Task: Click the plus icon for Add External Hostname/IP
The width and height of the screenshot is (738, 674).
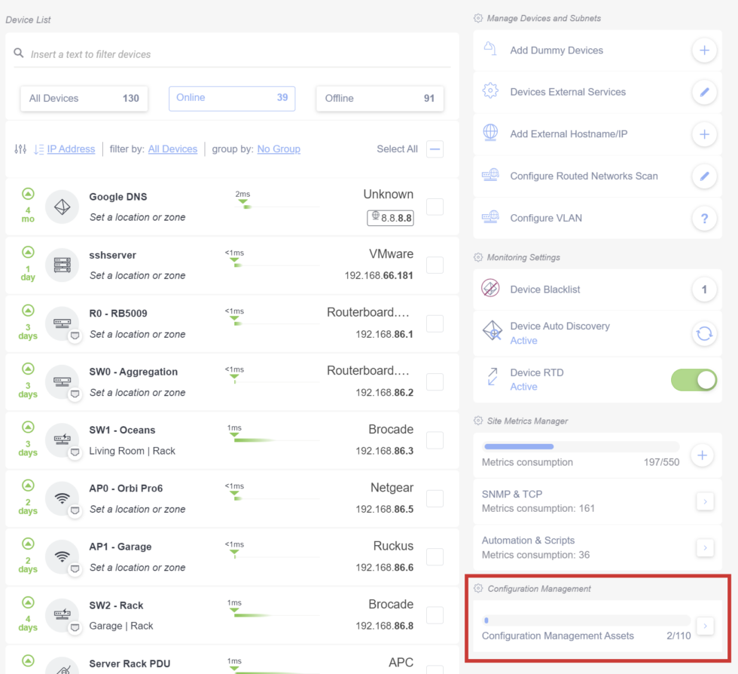Action: (x=704, y=134)
